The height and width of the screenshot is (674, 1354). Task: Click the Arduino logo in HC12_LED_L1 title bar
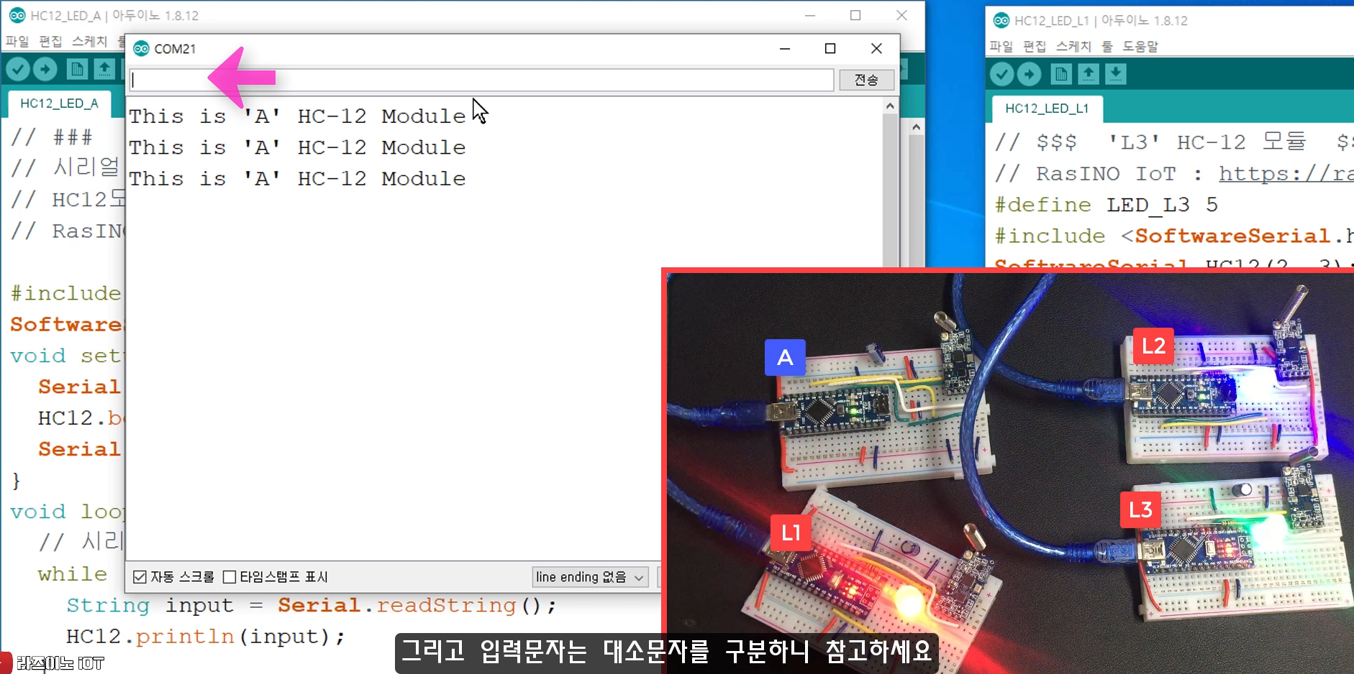(1001, 20)
